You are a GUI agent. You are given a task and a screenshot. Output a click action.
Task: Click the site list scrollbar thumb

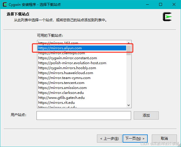coord(128,50)
